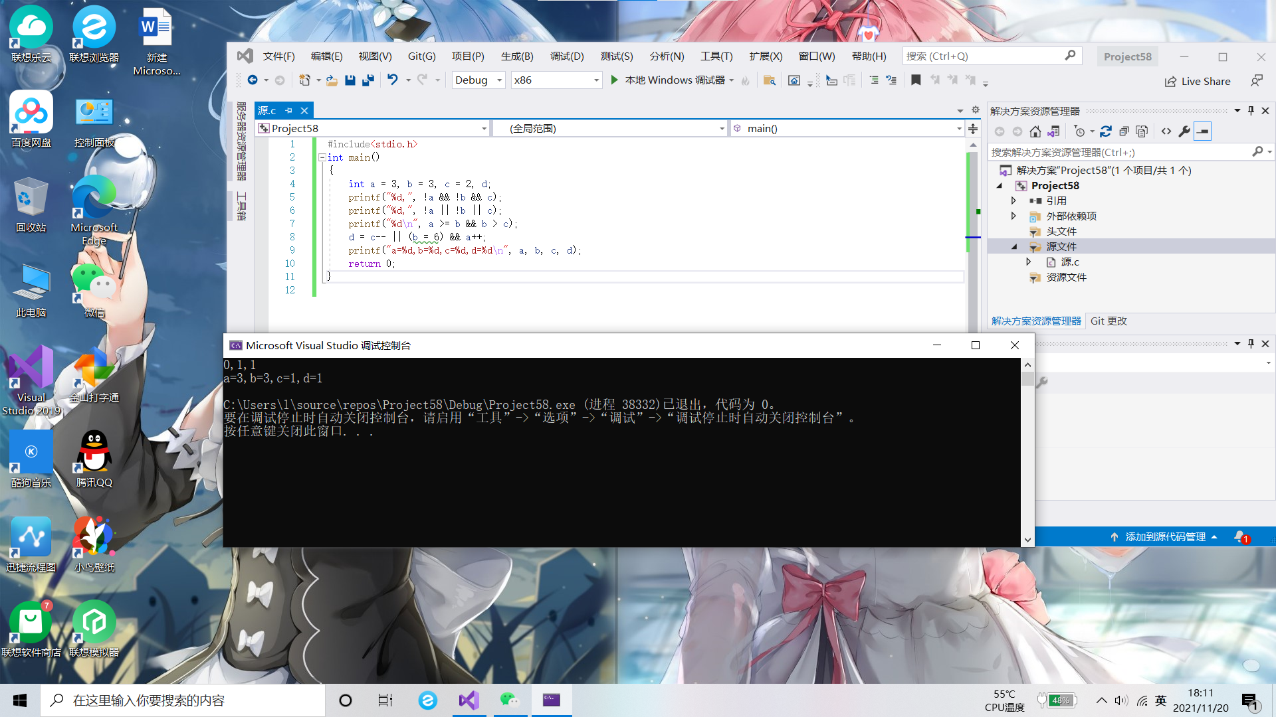Click the bookmark toolbar icon
Image resolution: width=1276 pixels, height=717 pixels.
click(916, 80)
